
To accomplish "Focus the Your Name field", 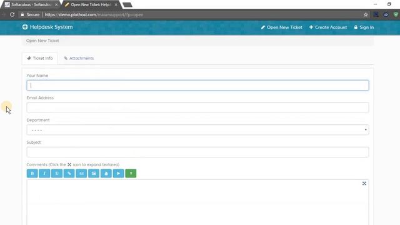I will 197,85.
